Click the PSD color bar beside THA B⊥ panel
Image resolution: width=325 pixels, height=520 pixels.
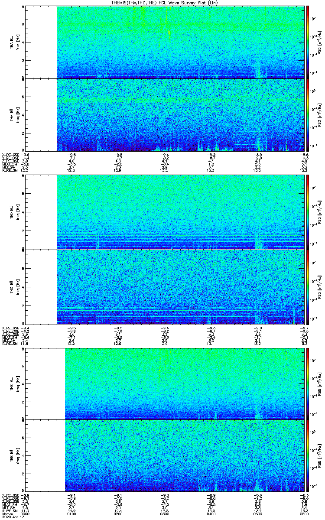(308, 42)
